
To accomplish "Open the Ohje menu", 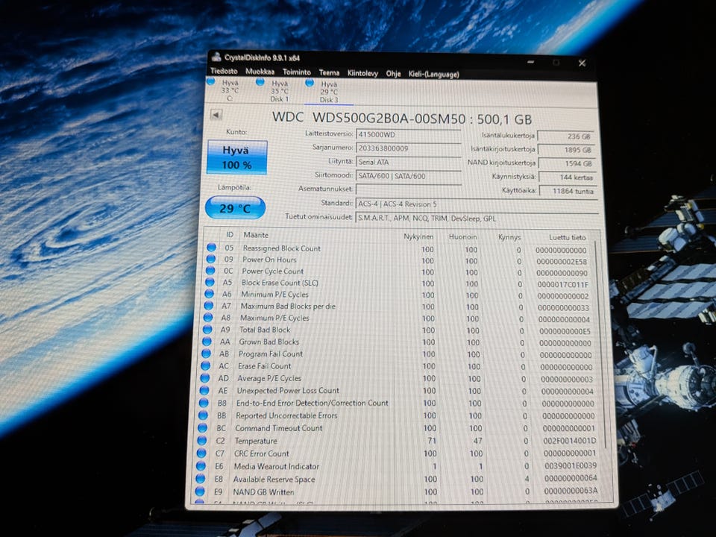I will [393, 74].
